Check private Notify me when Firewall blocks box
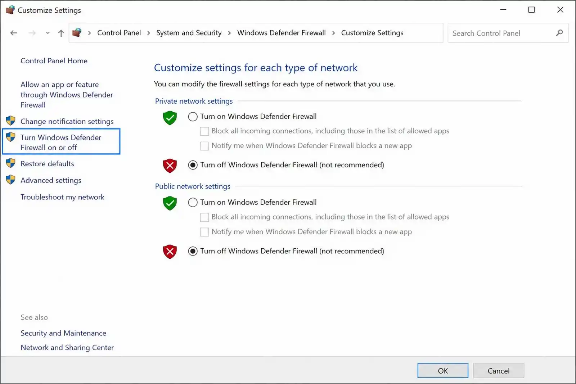 (x=204, y=146)
